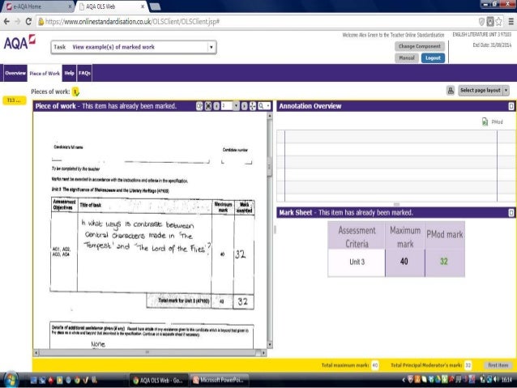Click the panel splitter handle between panels
The image size is (517, 388).
point(275,229)
